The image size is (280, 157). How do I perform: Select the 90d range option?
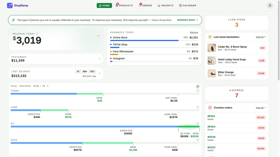click(x=92, y=72)
